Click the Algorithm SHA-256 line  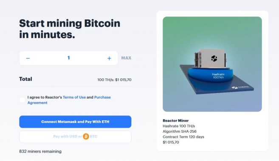pyautogui.click(x=180, y=131)
